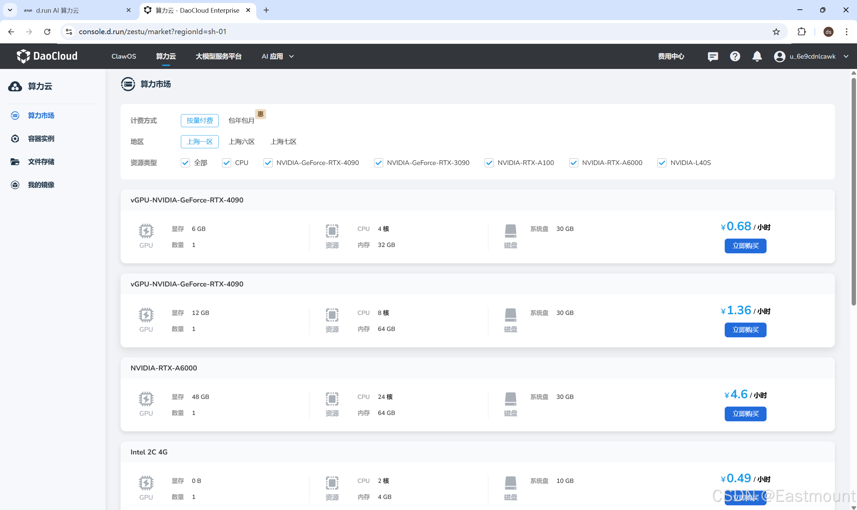857x510 pixels.
Task: Buy the ¥0.68 per hour RTX-4090 instance
Action: click(x=745, y=246)
